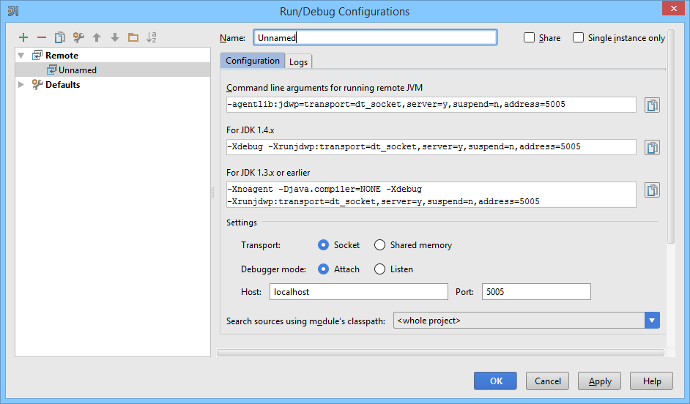This screenshot has width=690, height=404.
Task: Click the "Debugger mode:" label
Action: [273, 269]
